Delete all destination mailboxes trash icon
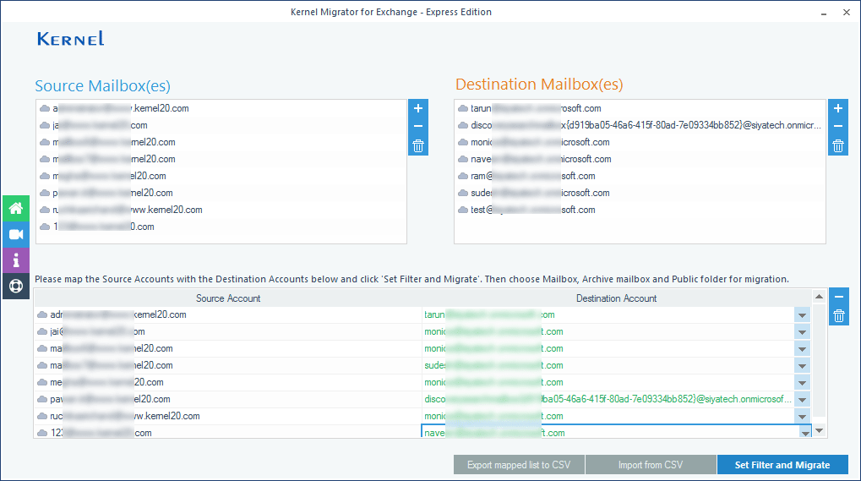This screenshot has height=481, width=861. [838, 146]
